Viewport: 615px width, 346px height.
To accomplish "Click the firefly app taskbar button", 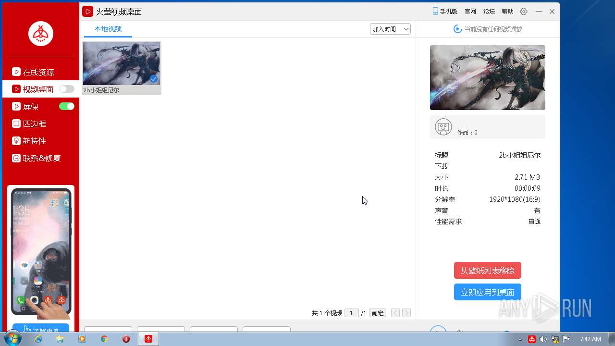I will click(148, 339).
